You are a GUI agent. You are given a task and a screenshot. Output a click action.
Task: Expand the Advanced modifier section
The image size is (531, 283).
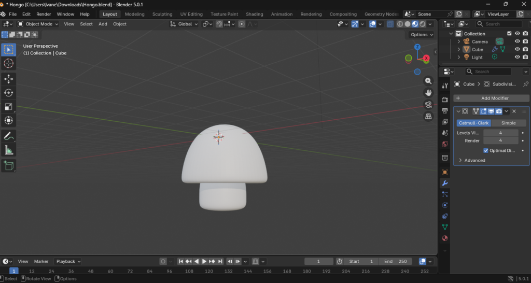click(x=474, y=160)
